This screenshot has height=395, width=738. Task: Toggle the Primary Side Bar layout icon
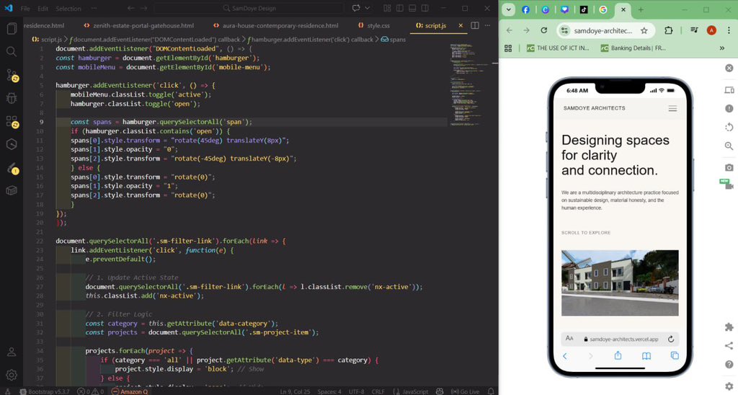pyautogui.click(x=399, y=8)
